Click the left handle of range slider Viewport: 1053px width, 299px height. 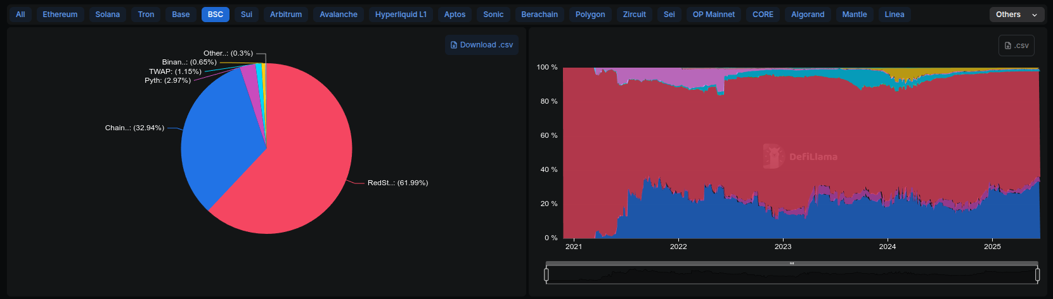point(546,274)
